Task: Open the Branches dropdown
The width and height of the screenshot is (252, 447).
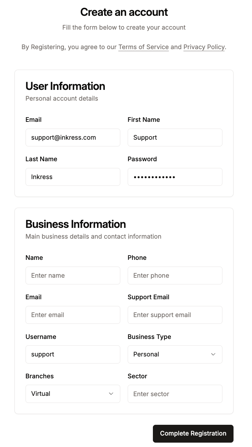Action: (73, 394)
